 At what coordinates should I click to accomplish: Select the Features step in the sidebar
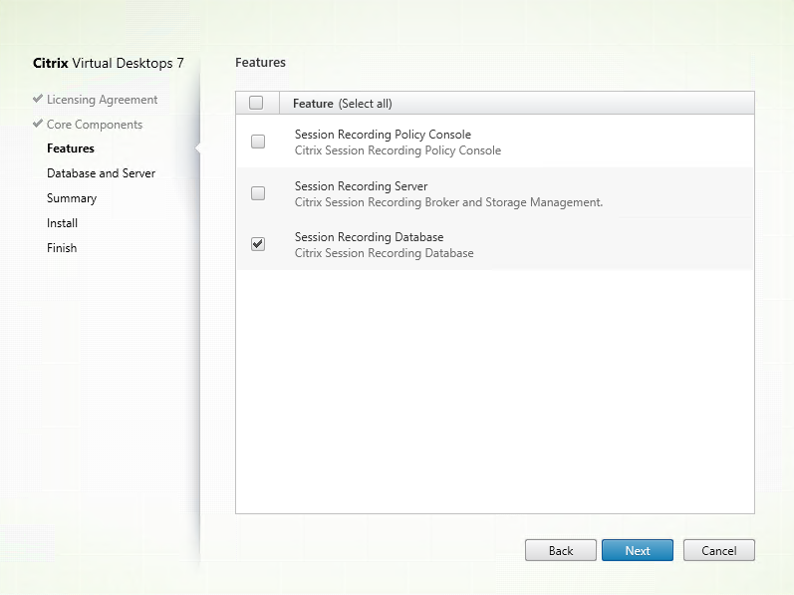[71, 149]
